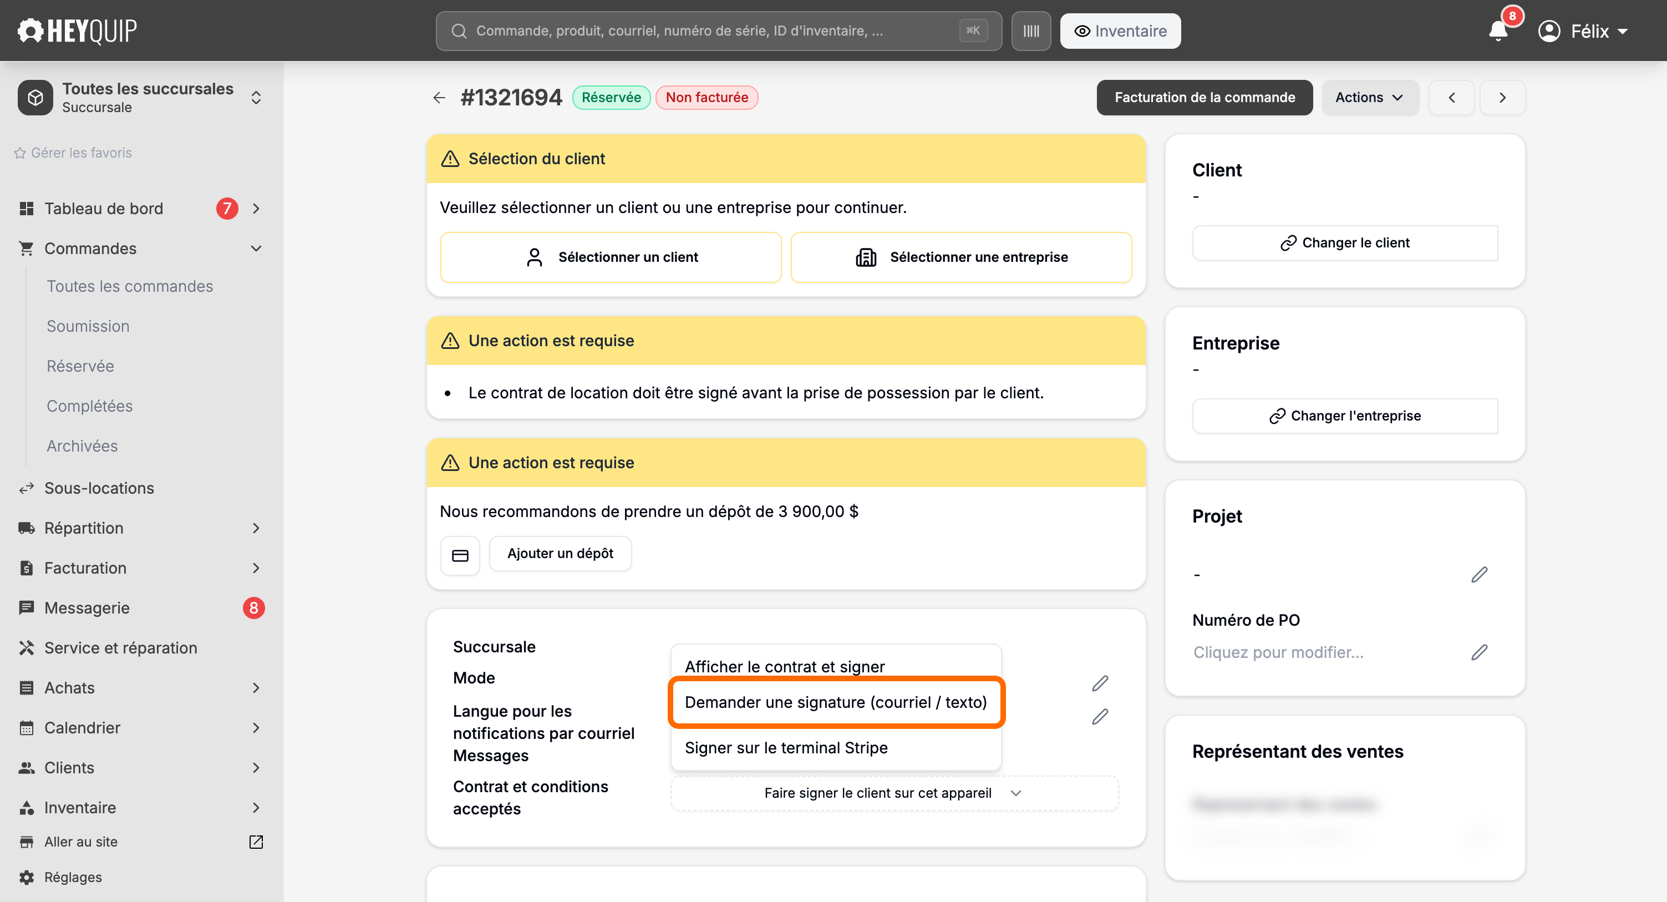The height and width of the screenshot is (902, 1667).
Task: Click Sélectionner un client
Action: (x=610, y=258)
